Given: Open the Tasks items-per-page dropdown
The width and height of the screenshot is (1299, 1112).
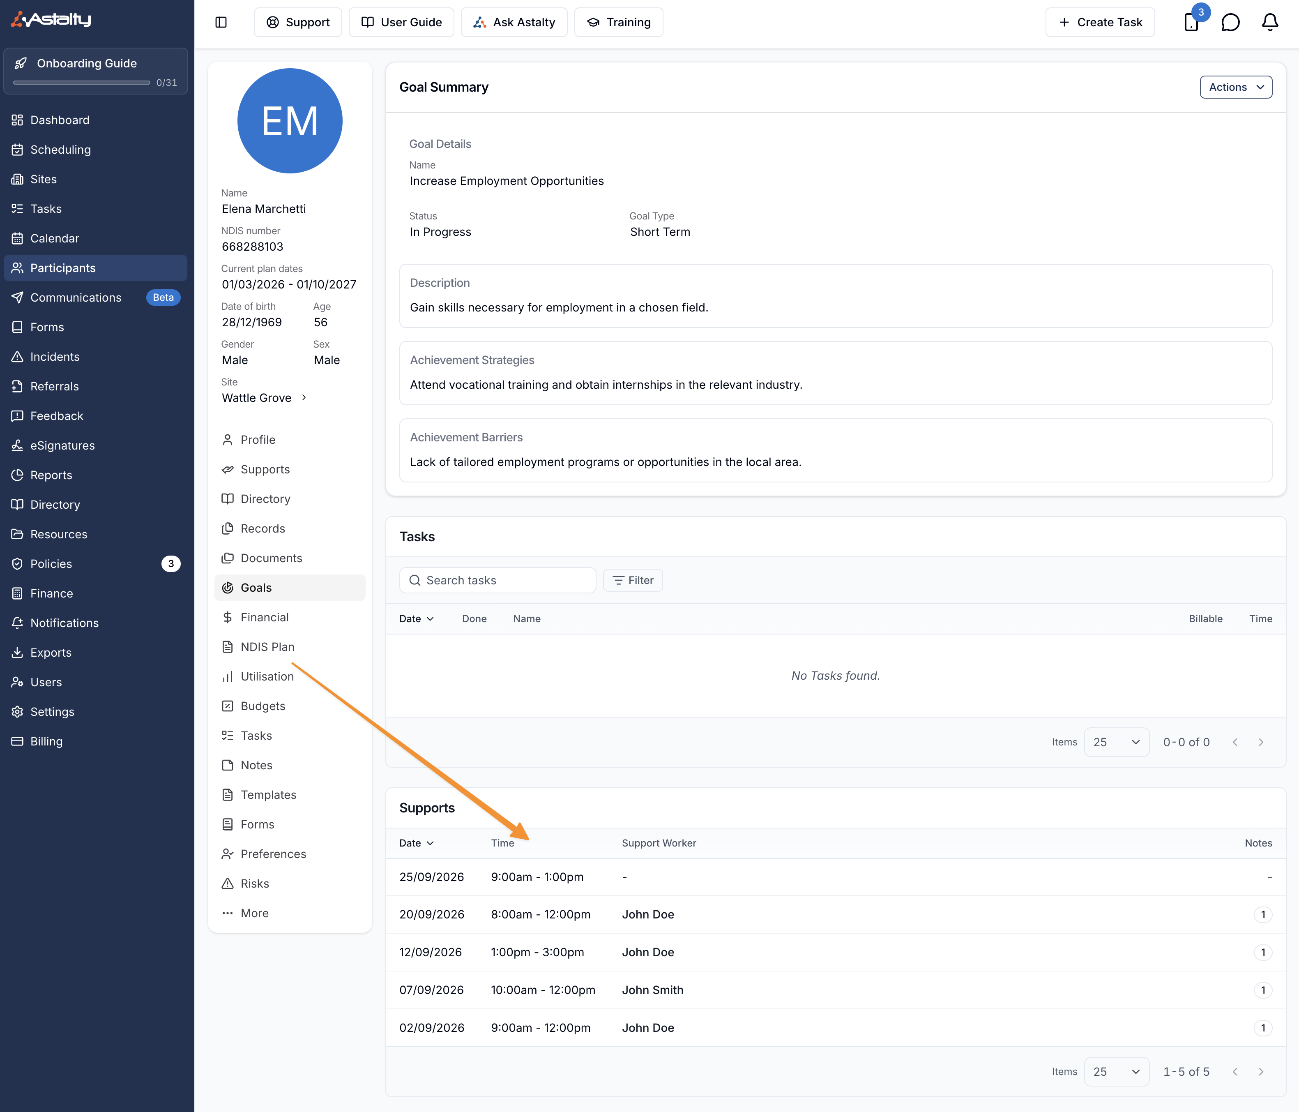Looking at the screenshot, I should [1116, 742].
